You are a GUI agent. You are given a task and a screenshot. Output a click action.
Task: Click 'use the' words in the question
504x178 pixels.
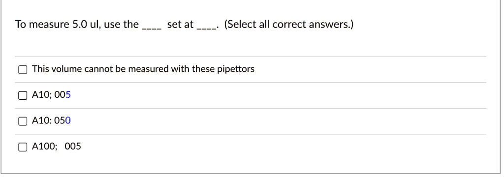(121, 25)
